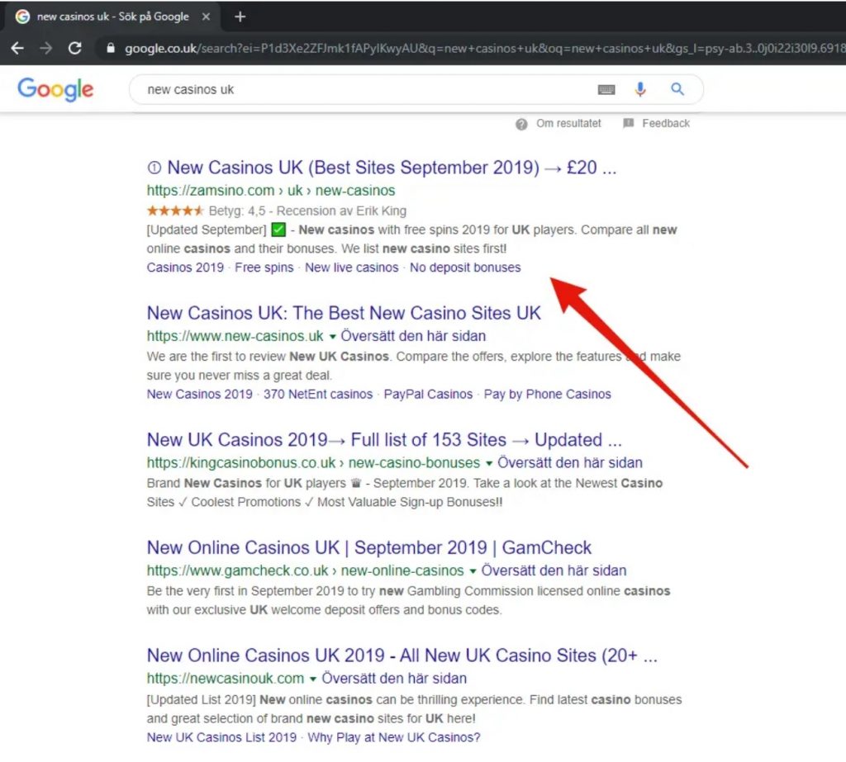Image resolution: width=846 pixels, height=762 pixels.
Task: Reload the page with the refresh icon
Action: click(x=75, y=49)
